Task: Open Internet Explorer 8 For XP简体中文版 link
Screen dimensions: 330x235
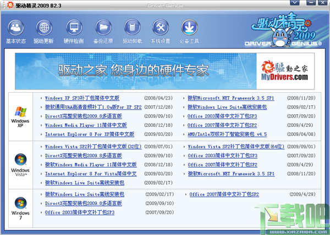Action: click(90, 134)
